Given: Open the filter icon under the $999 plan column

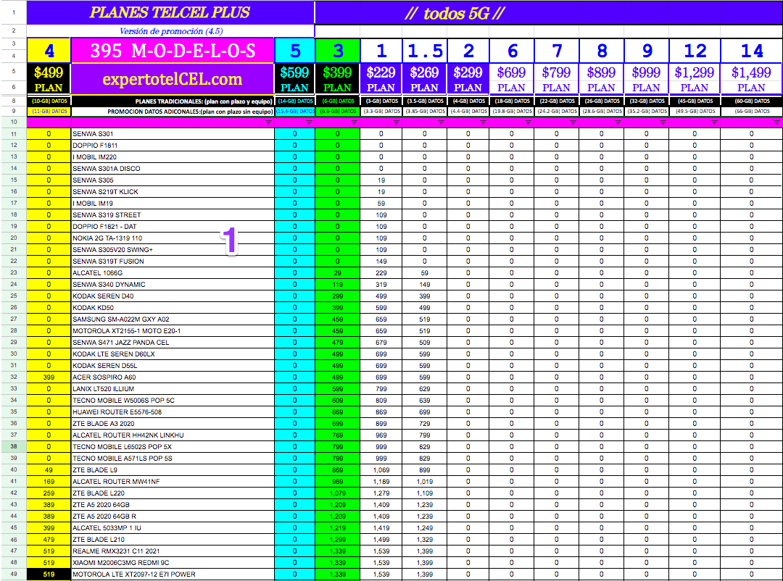Looking at the screenshot, I should pos(663,122).
